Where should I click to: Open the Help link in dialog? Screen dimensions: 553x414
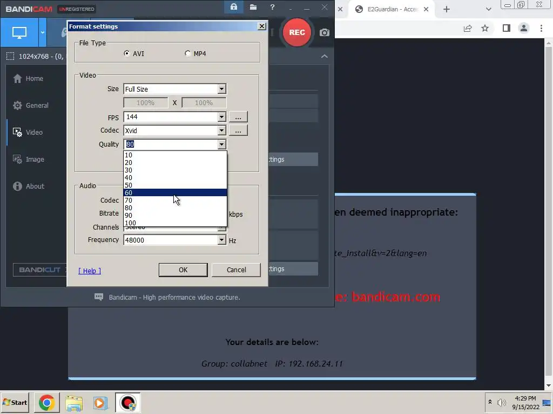pos(90,271)
